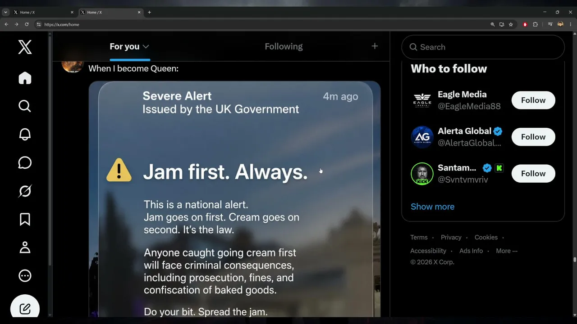Viewport: 577px width, 324px height.
Task: Follow Alerta Global
Action: point(533,137)
